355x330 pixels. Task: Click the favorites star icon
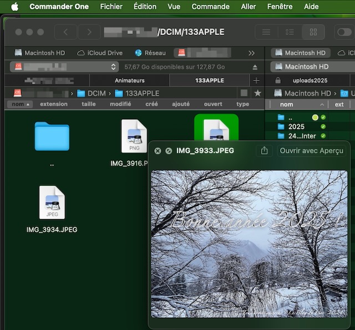coord(257,93)
